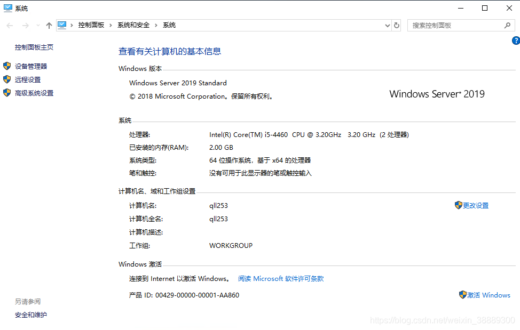Select 控制面板 in the breadcrumb
Screen dimensions: 520x330
point(91,25)
